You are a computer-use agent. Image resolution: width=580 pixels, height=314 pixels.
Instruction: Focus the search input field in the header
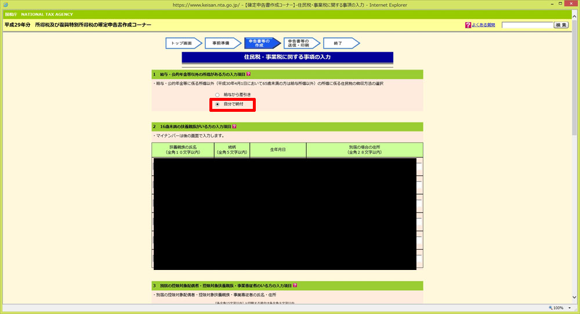527,25
